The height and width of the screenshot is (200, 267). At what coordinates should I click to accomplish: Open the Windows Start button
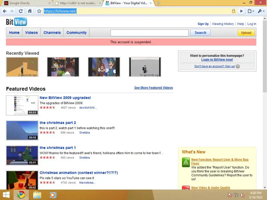click(x=6, y=195)
